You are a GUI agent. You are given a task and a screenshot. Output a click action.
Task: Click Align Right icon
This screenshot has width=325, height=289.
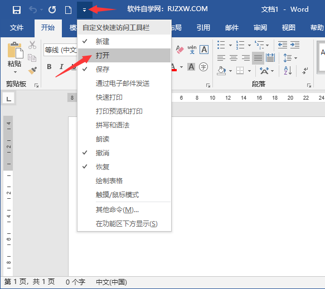[246, 58]
